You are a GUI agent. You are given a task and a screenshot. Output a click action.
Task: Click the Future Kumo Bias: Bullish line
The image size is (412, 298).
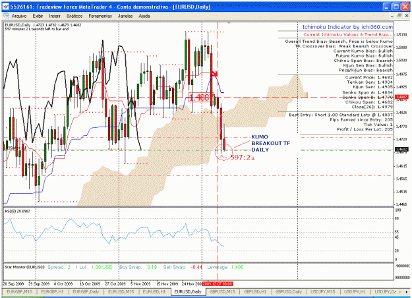tap(364, 56)
